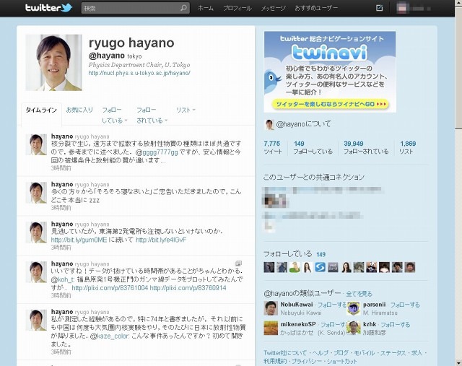The height and width of the screenshot is (366, 462).
Task: Open ステータス in the footer
Action: (x=392, y=353)
